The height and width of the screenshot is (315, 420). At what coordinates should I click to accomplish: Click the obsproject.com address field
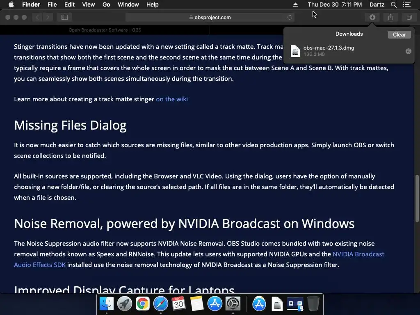210,17
